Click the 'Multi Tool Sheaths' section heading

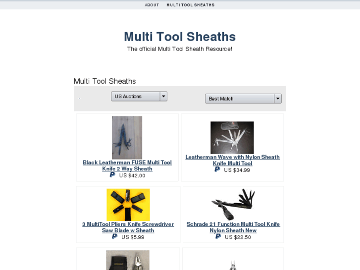pos(104,81)
